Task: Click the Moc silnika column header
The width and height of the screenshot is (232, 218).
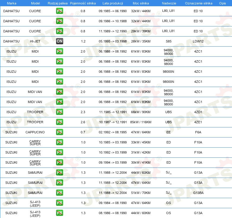Action: pyautogui.click(x=141, y=3)
